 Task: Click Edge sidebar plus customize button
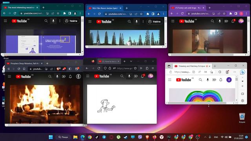pyautogui.click(x=242, y=86)
